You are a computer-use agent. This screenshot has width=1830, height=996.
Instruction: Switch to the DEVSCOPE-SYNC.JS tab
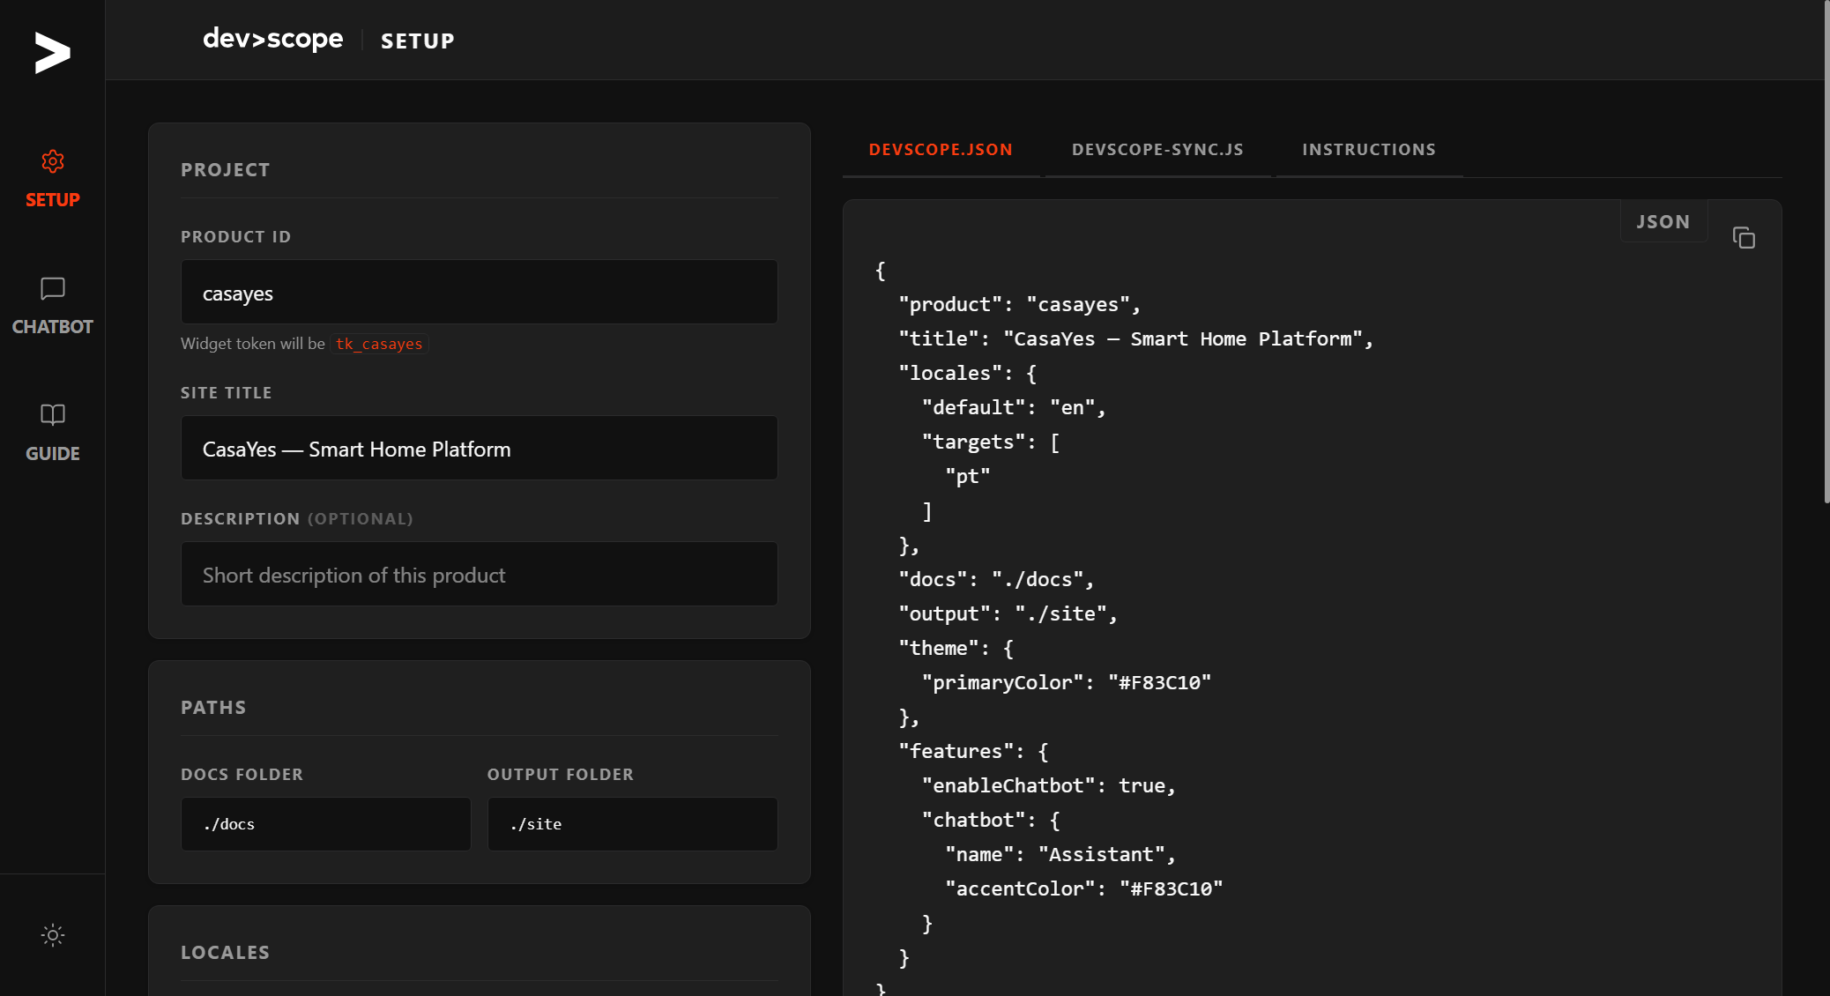[1157, 150]
